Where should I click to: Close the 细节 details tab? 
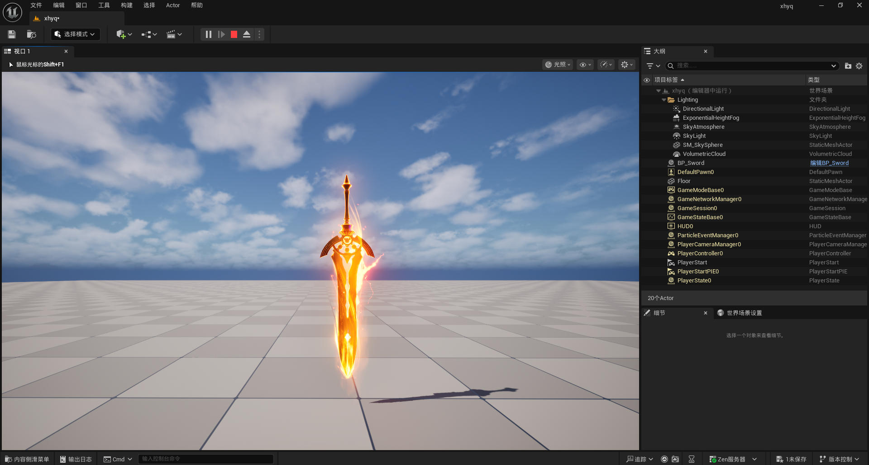tap(706, 313)
